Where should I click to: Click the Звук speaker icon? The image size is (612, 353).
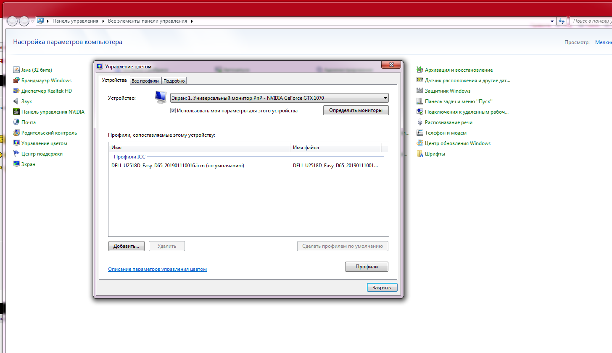[x=16, y=101]
